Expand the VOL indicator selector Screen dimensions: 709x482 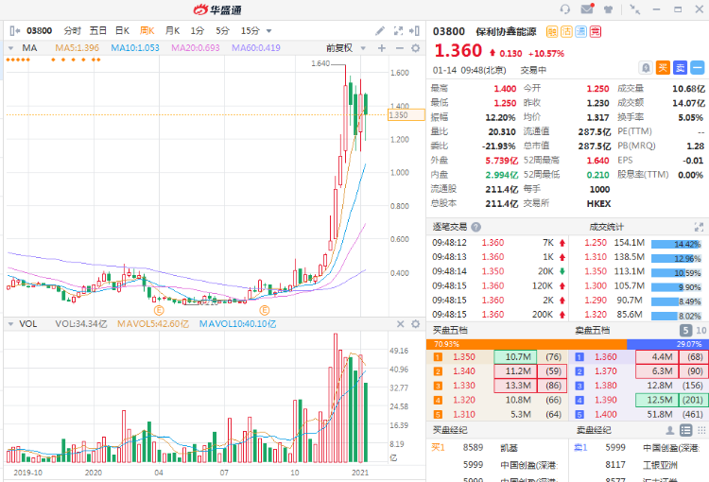[10, 324]
